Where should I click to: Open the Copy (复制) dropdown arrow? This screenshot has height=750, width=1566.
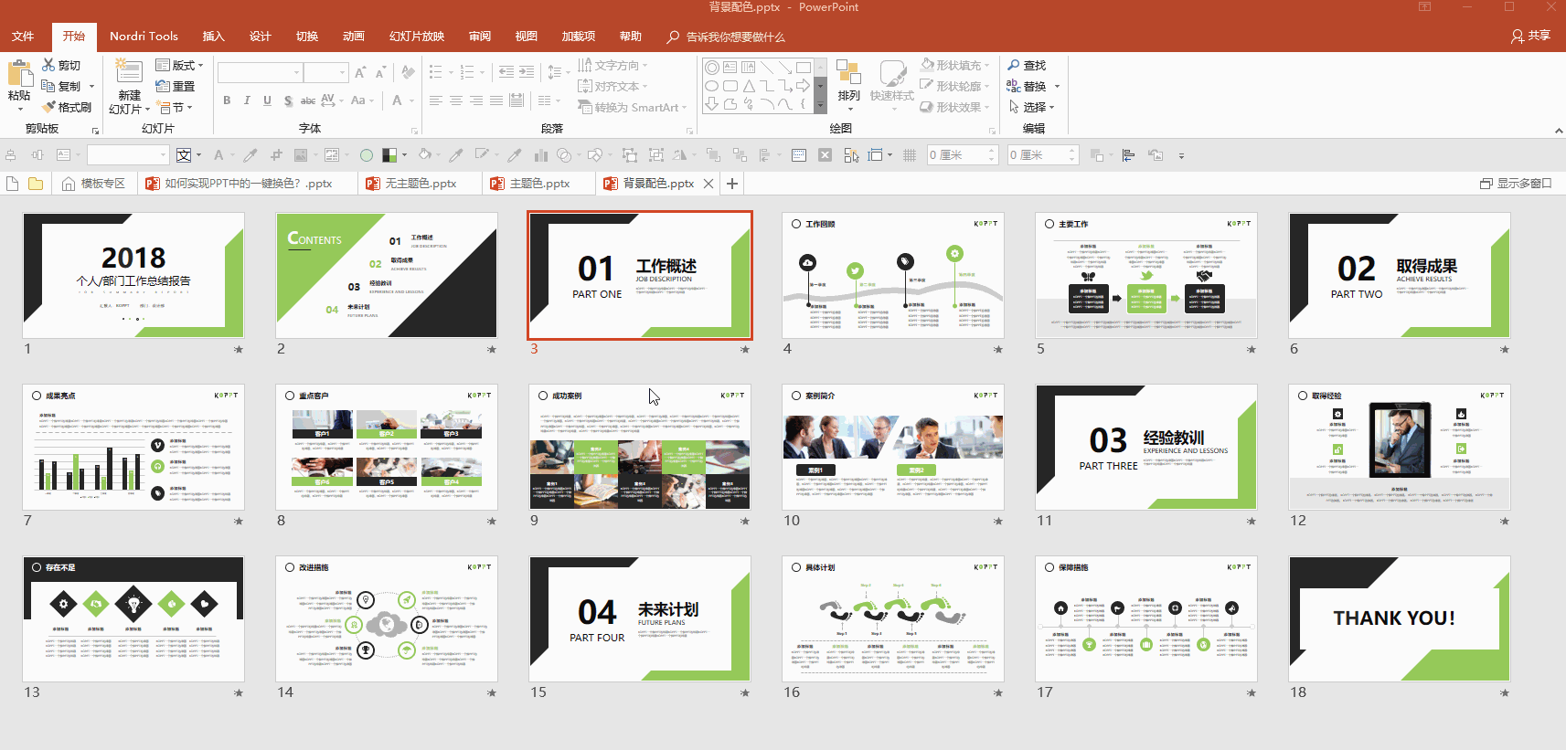tap(91, 86)
